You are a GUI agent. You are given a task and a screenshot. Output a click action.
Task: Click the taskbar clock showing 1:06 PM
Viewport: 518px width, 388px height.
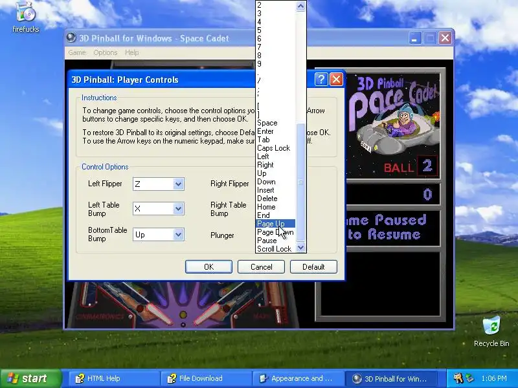point(494,378)
